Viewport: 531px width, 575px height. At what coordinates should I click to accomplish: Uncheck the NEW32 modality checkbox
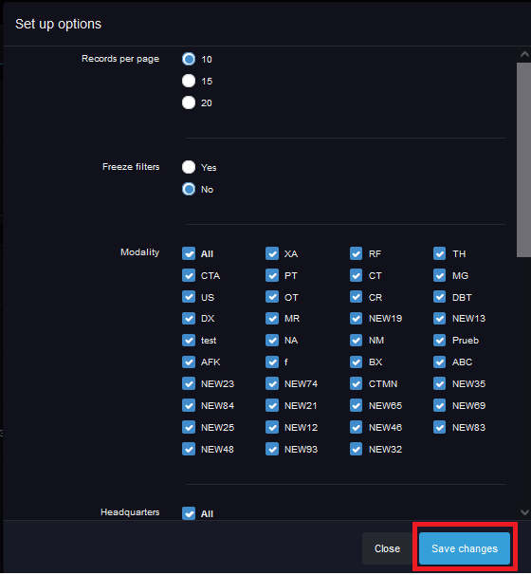(x=356, y=449)
